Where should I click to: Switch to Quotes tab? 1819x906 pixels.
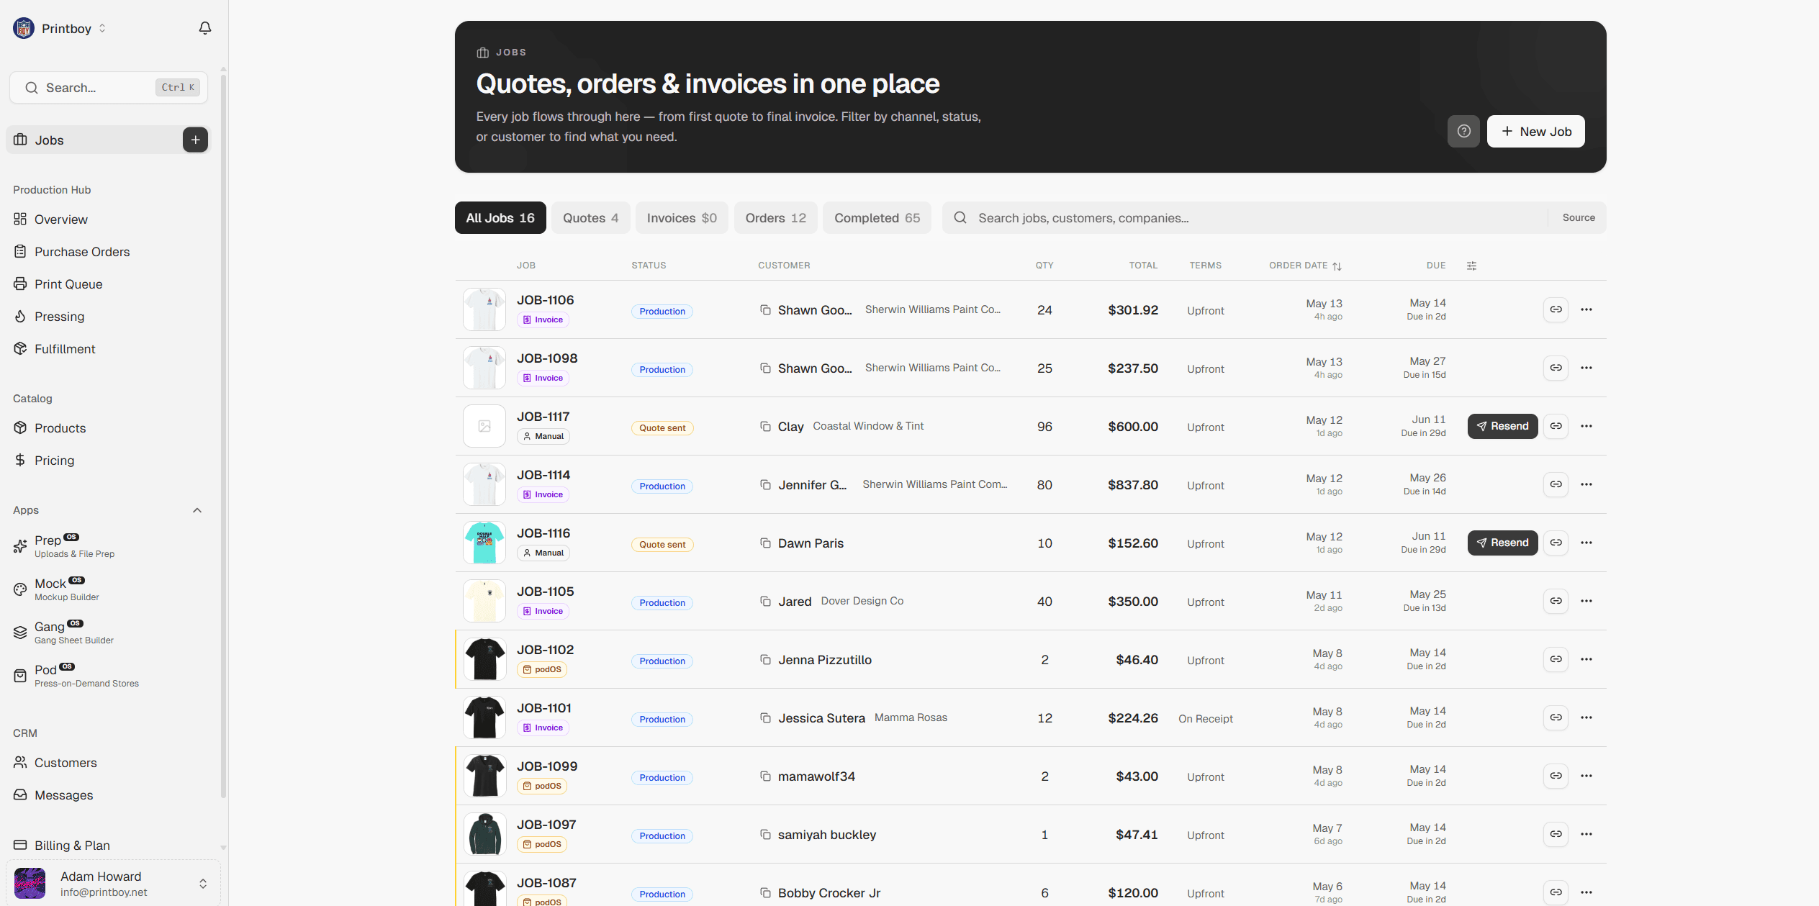pyautogui.click(x=590, y=217)
